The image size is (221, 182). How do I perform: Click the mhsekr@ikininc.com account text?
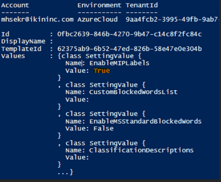click(x=37, y=20)
